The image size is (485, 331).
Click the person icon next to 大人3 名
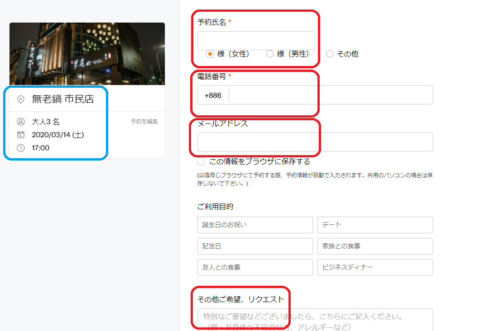coord(21,122)
